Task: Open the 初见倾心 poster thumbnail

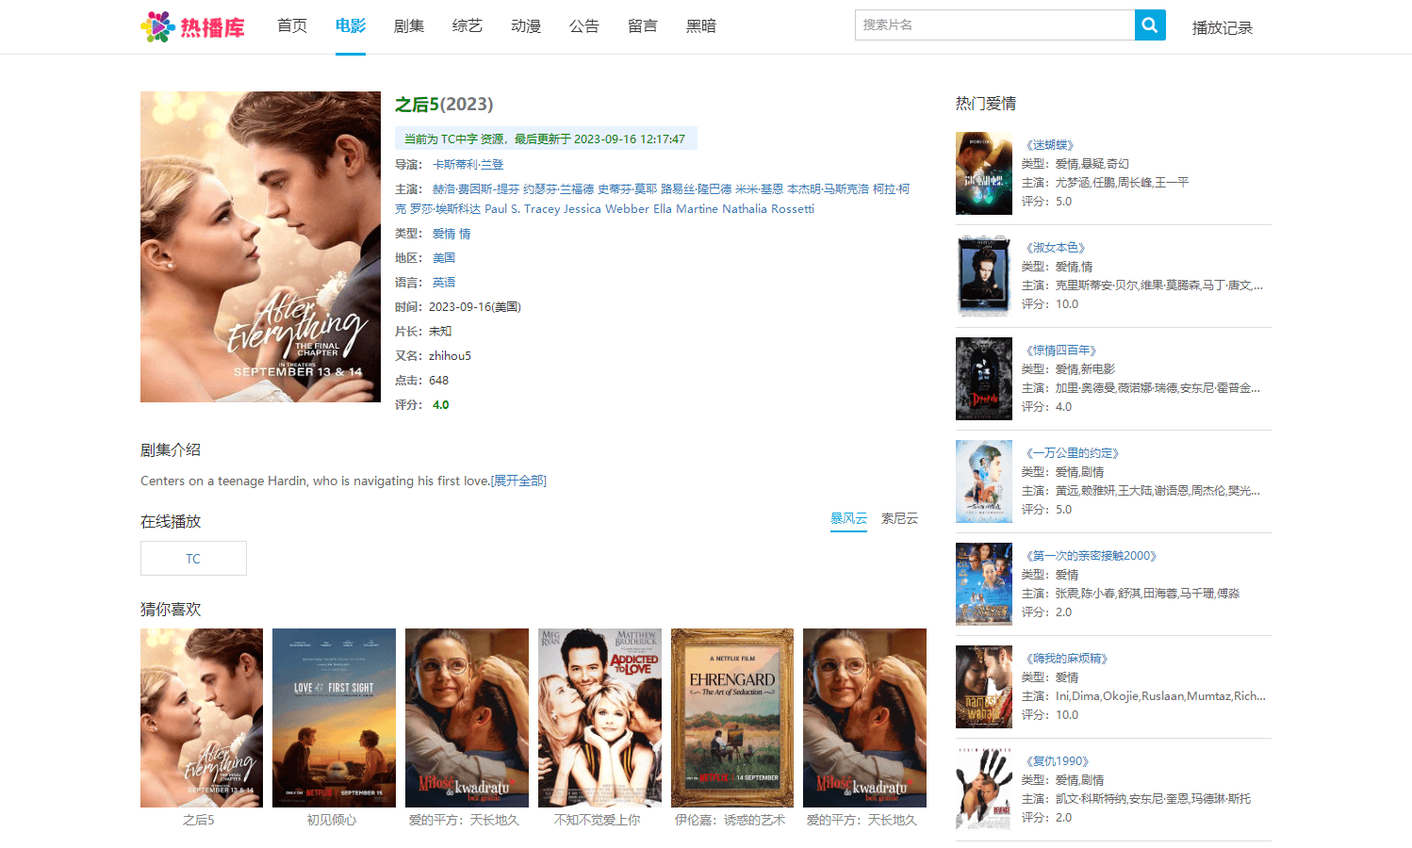Action: (334, 718)
